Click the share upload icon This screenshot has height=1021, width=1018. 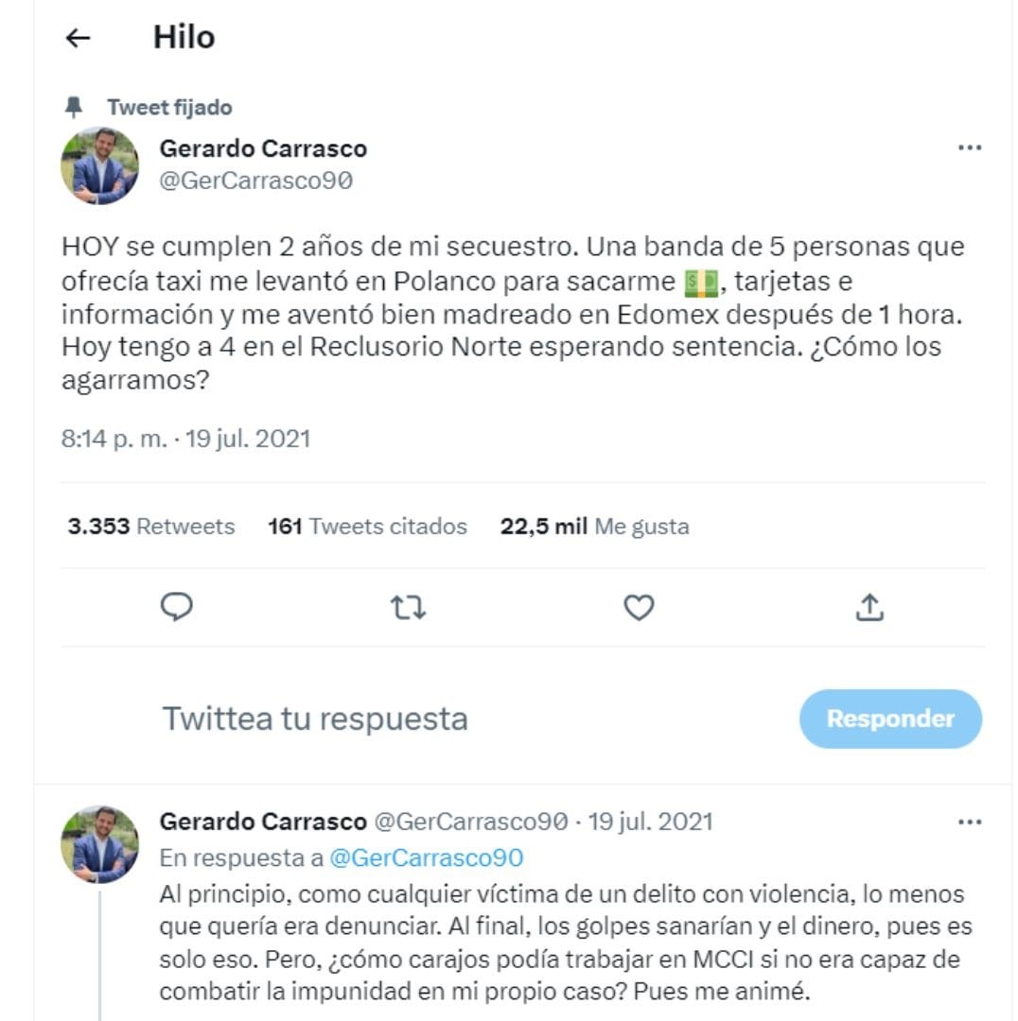click(869, 607)
